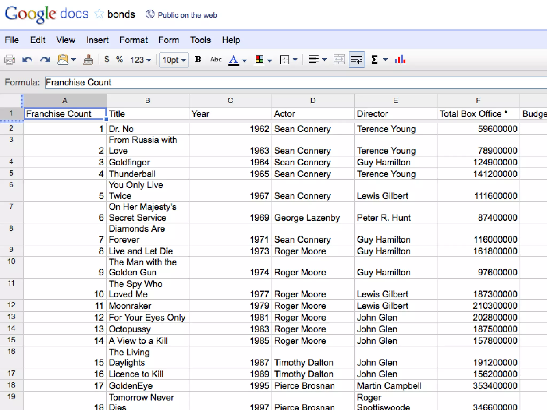Click the paint format brush icon
The height and width of the screenshot is (410, 547).
pos(88,60)
